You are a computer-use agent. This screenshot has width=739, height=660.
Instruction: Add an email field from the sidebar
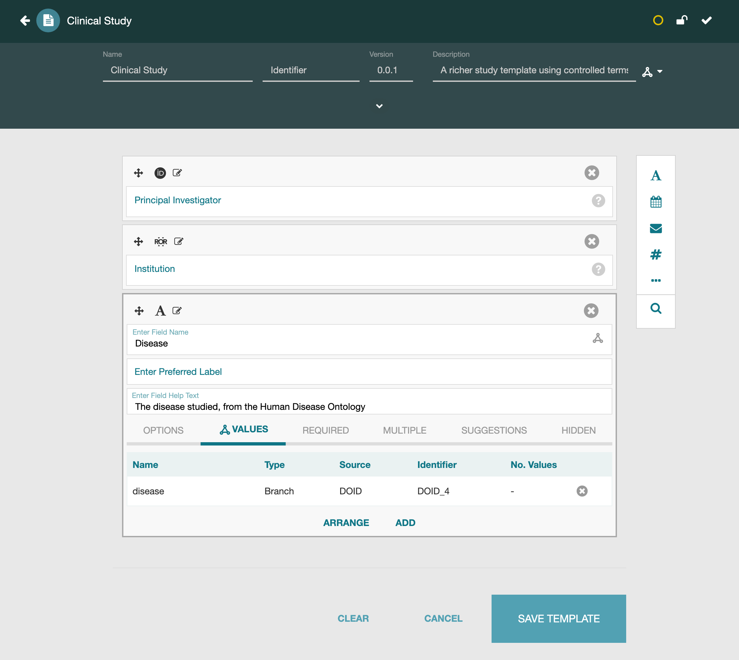tap(656, 228)
